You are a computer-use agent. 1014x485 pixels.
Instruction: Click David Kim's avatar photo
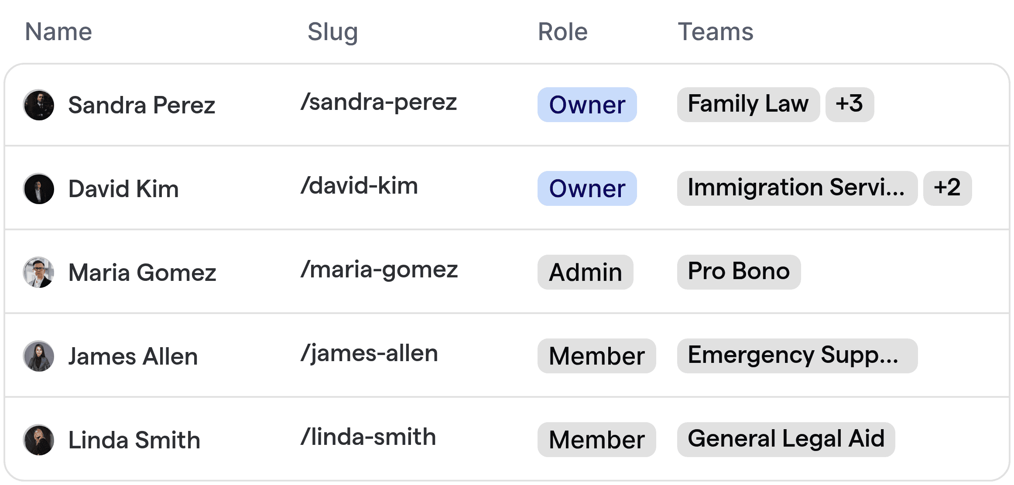point(39,189)
